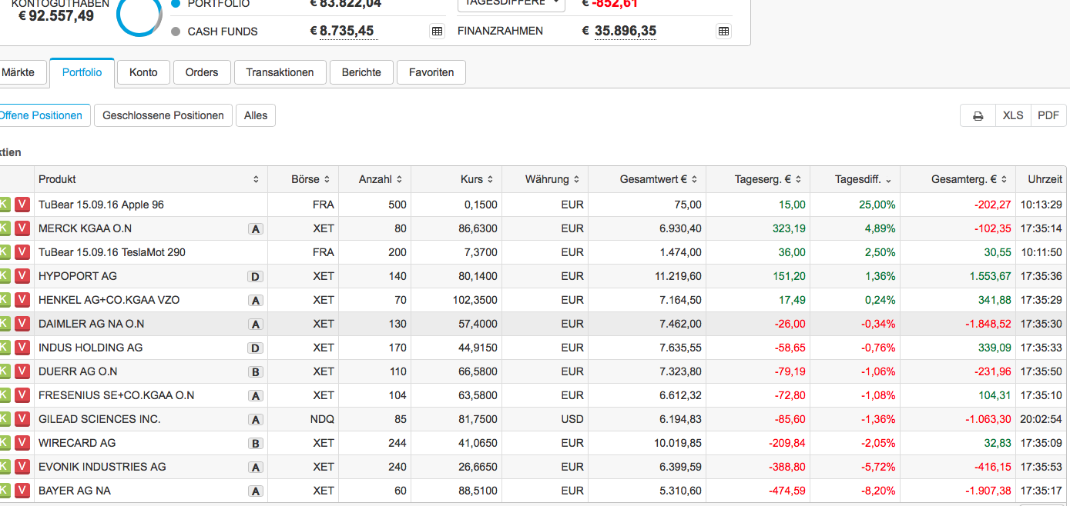Go to the Orders tab
The image size is (1070, 506).
click(202, 72)
